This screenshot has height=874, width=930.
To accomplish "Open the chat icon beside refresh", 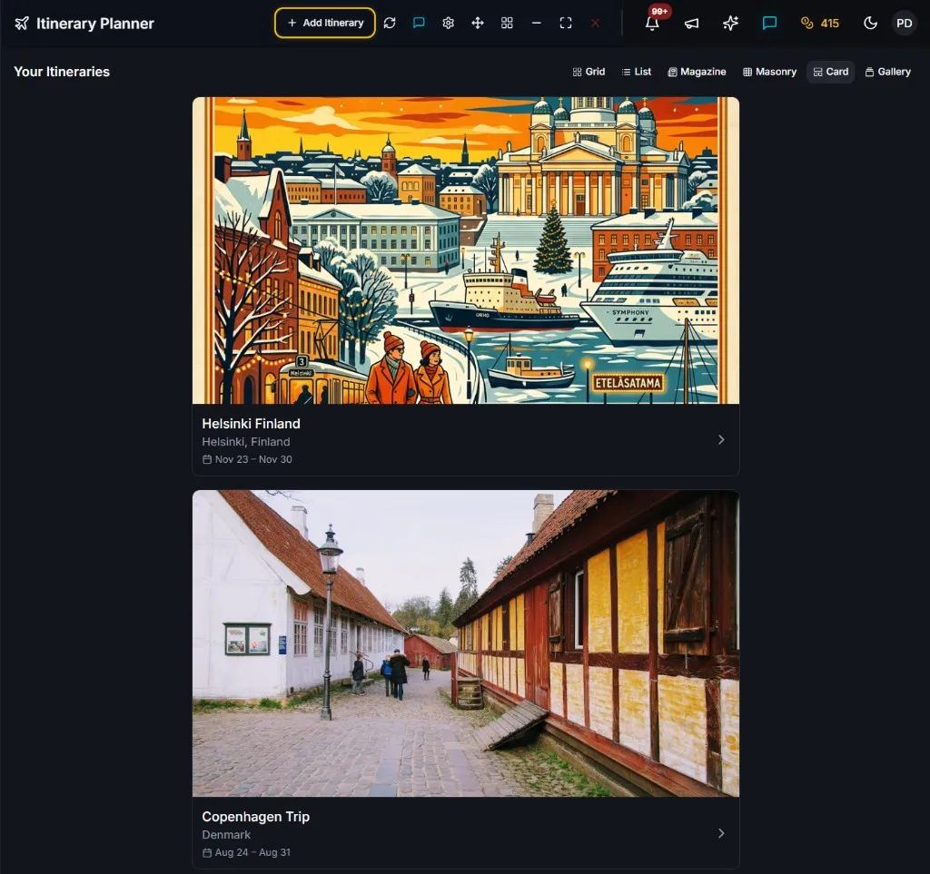I will click(x=419, y=23).
